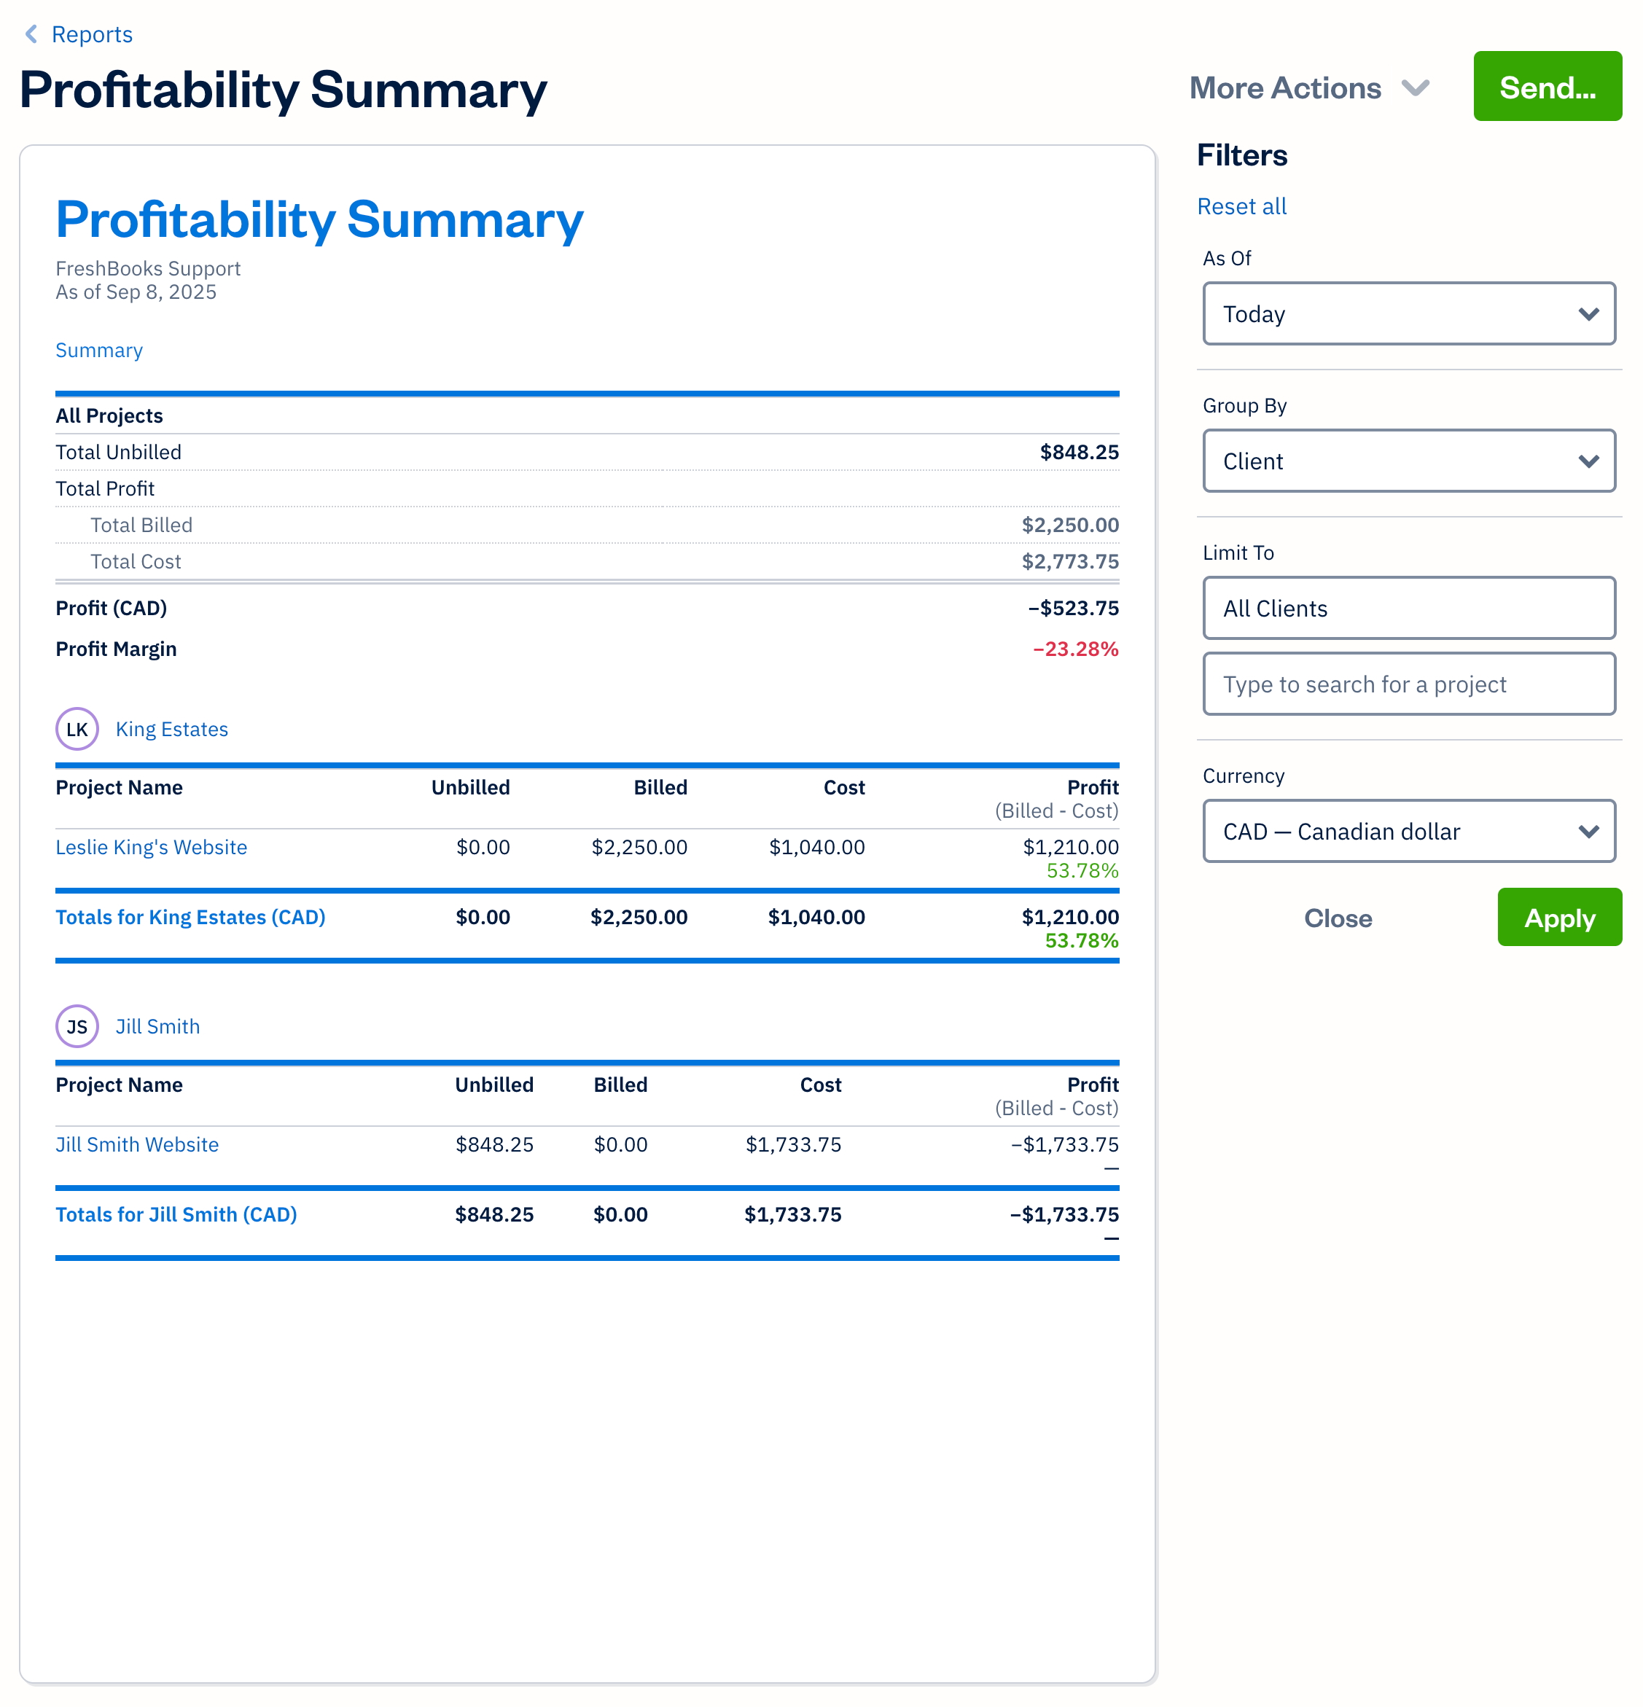Screen dimensions: 1643x1707
Task: Open the Currency 'CAD — Canadian dollar' dropdown
Action: tap(1409, 831)
